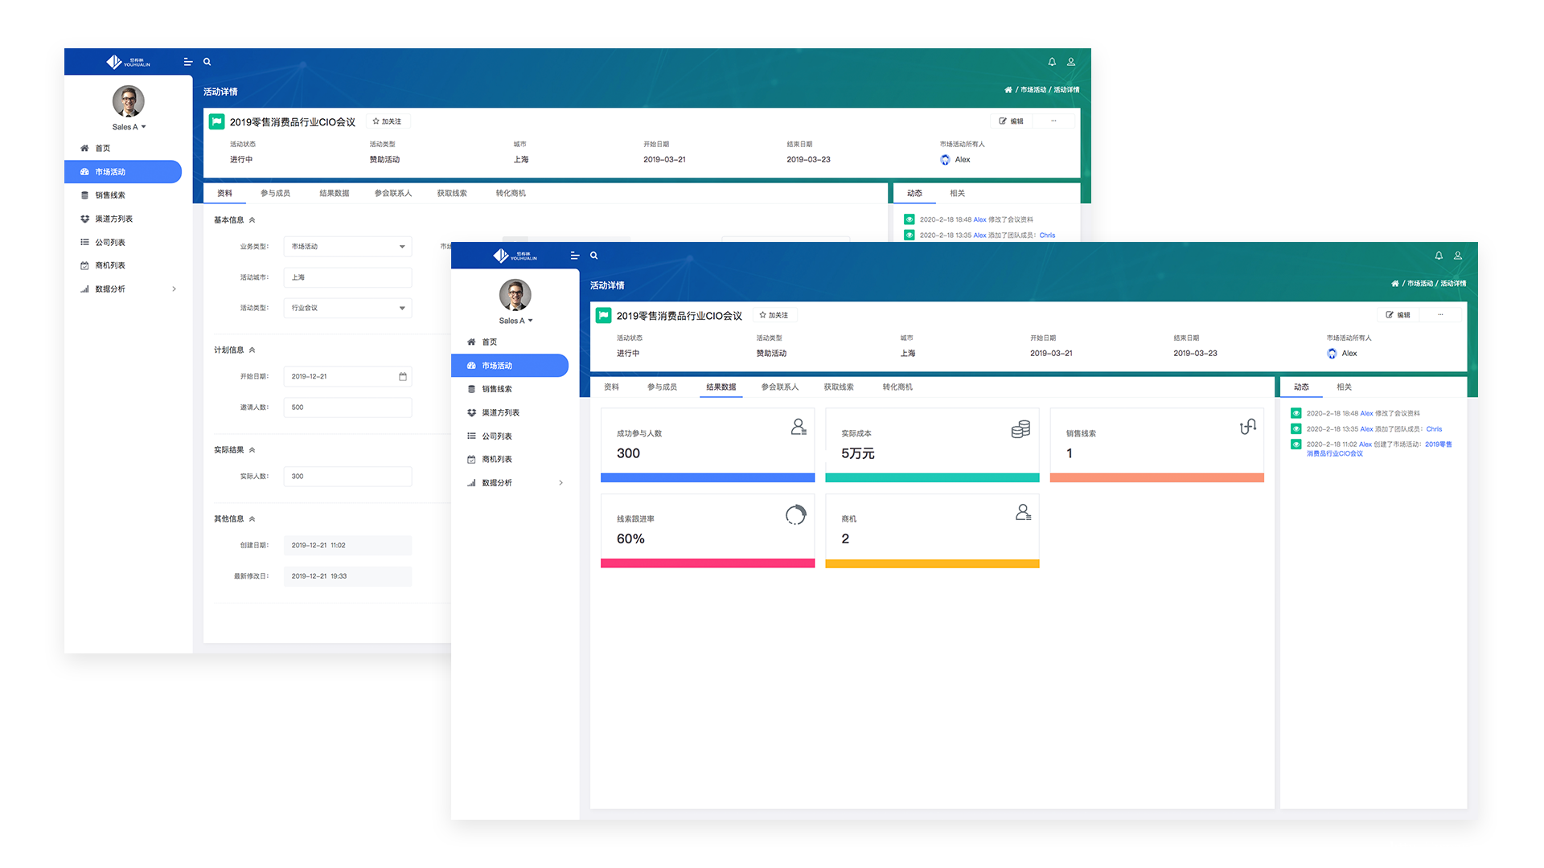Click the calendar icon in the start date field
The width and height of the screenshot is (1544, 868).
click(x=403, y=376)
